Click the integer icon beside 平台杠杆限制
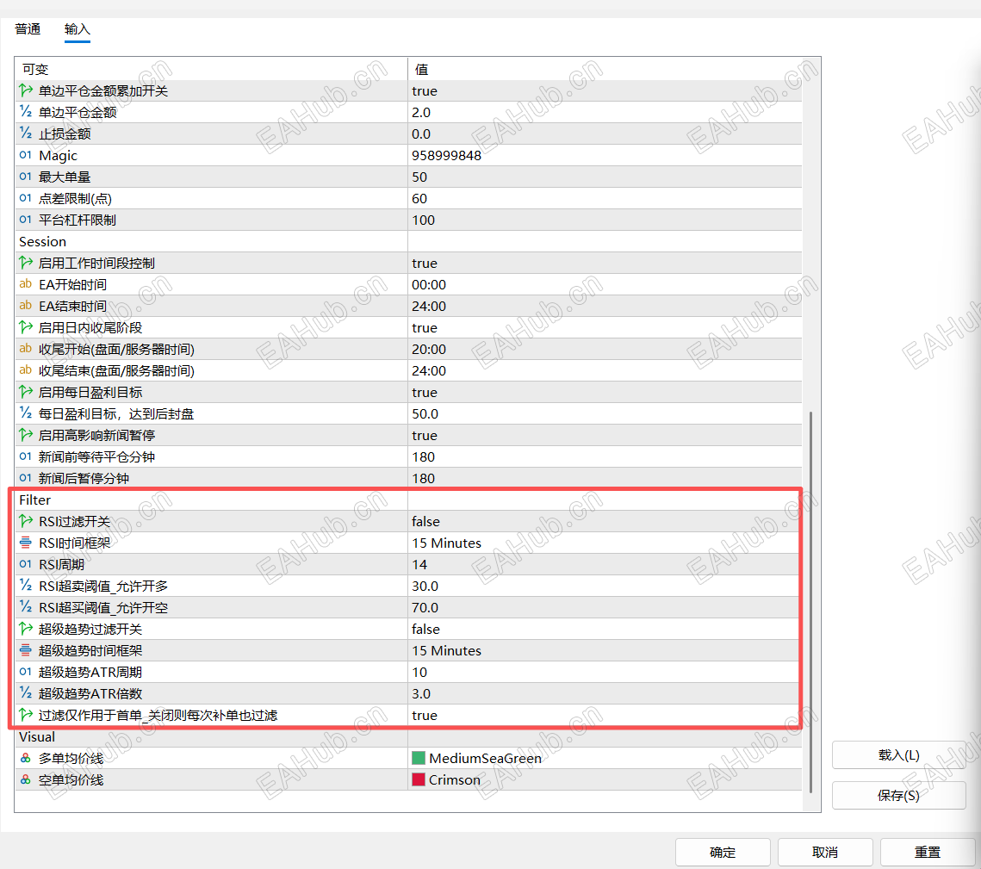The image size is (981, 869). coord(26,220)
